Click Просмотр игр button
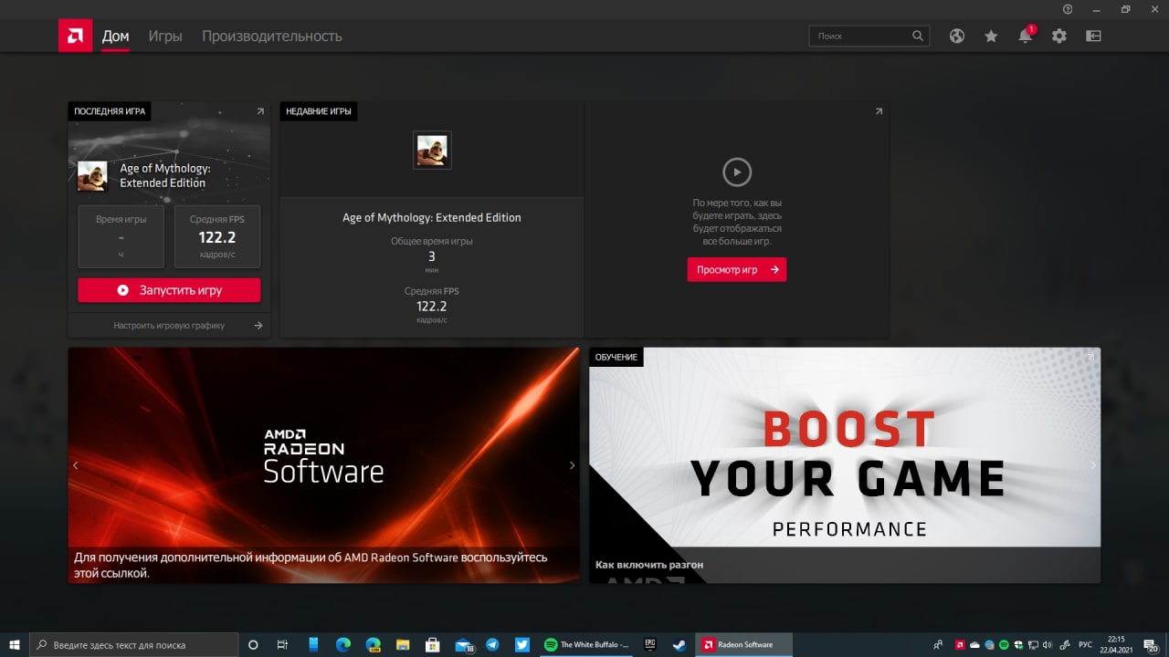Viewport: 1169px width, 657px height. [737, 269]
